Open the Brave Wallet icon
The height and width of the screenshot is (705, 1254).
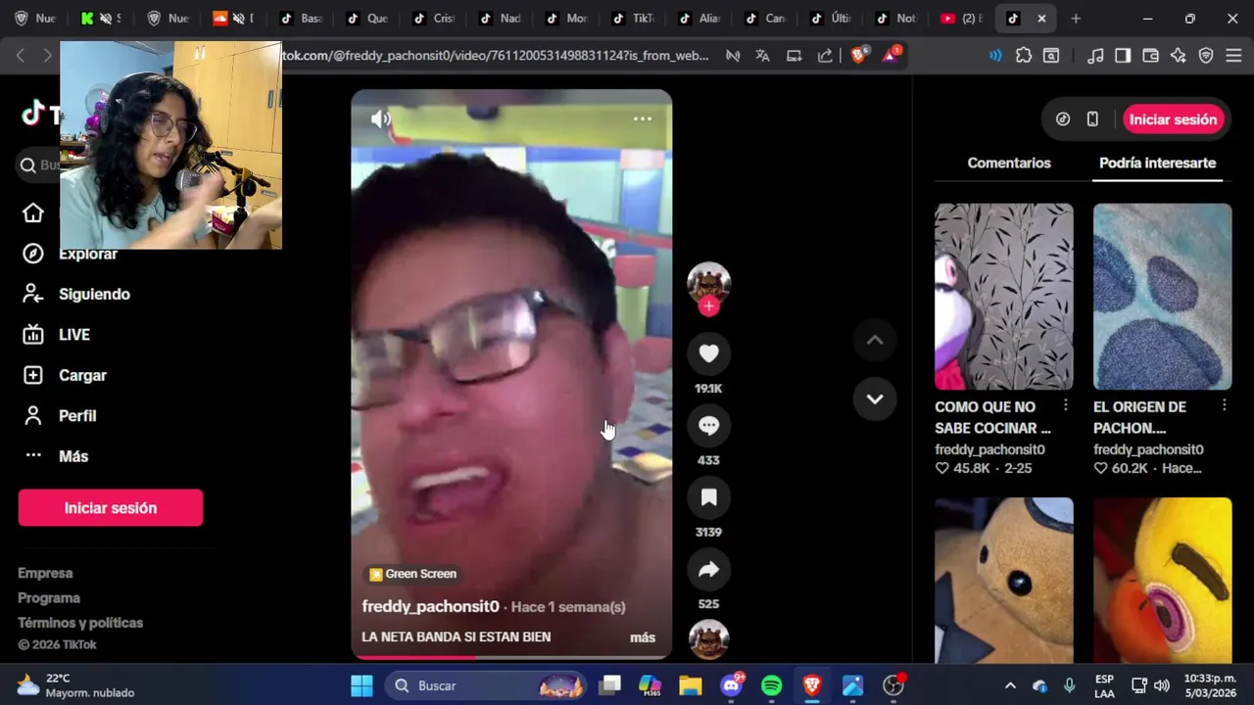pyautogui.click(x=1151, y=56)
